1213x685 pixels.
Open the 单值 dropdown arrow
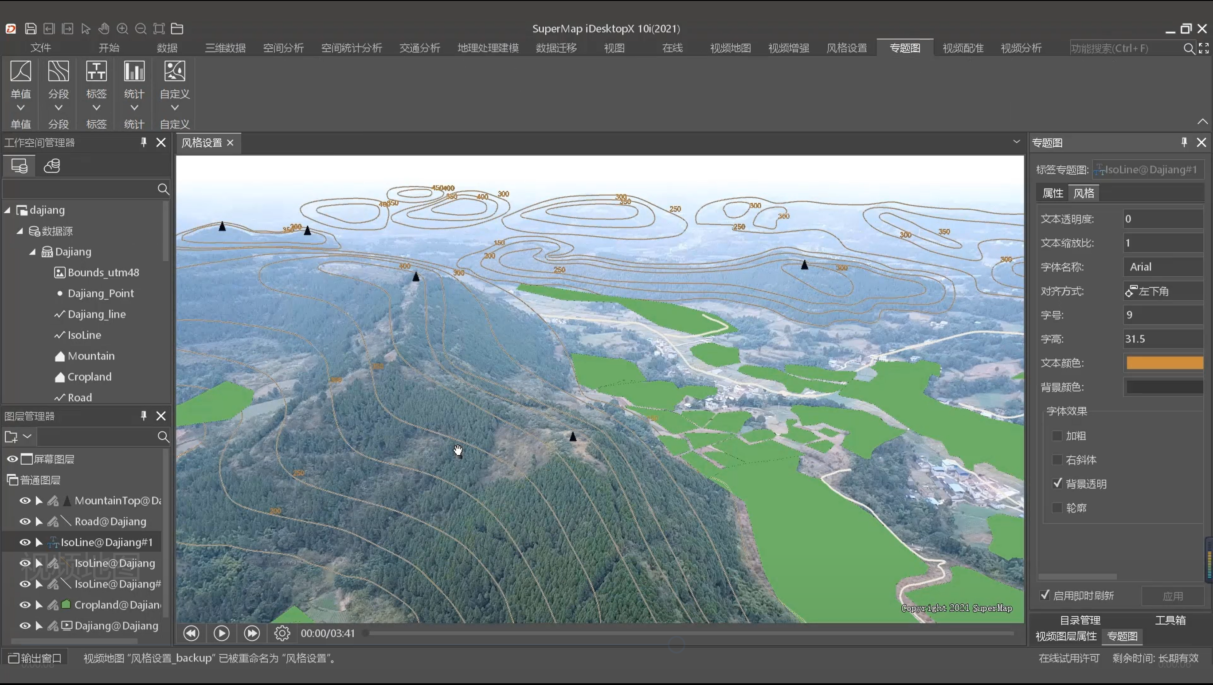[x=21, y=108]
